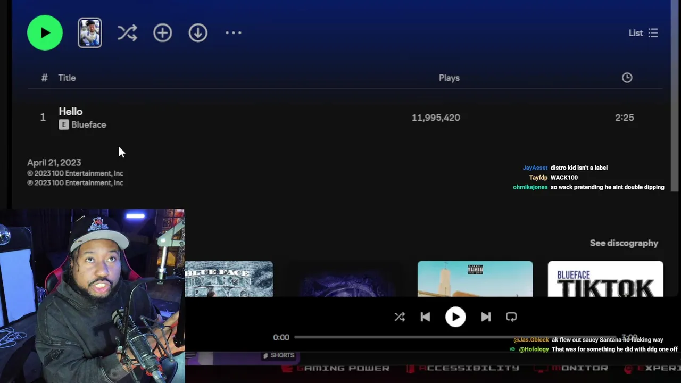This screenshot has height=383, width=681.
Task: Switch view using the List dropdown
Action: [x=643, y=33]
